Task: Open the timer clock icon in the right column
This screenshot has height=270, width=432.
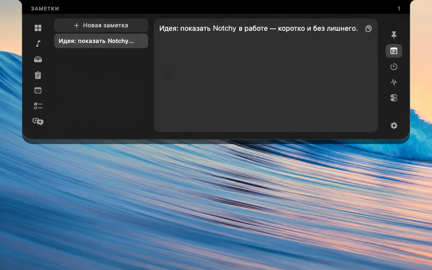Action: (394, 67)
